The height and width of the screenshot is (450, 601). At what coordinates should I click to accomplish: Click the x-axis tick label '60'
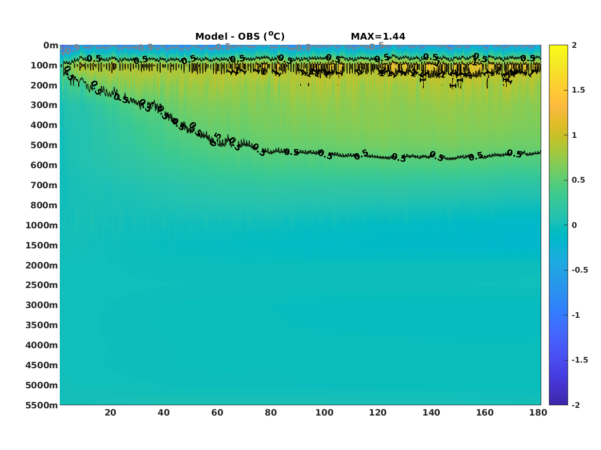(x=217, y=412)
